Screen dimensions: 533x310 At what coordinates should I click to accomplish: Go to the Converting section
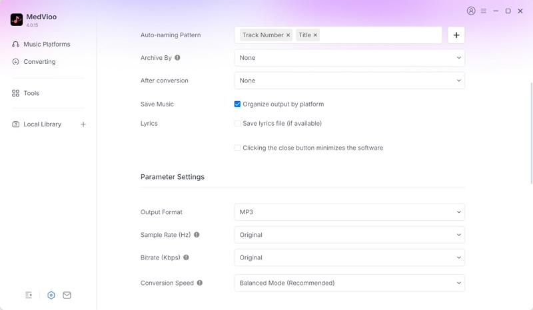(39, 62)
